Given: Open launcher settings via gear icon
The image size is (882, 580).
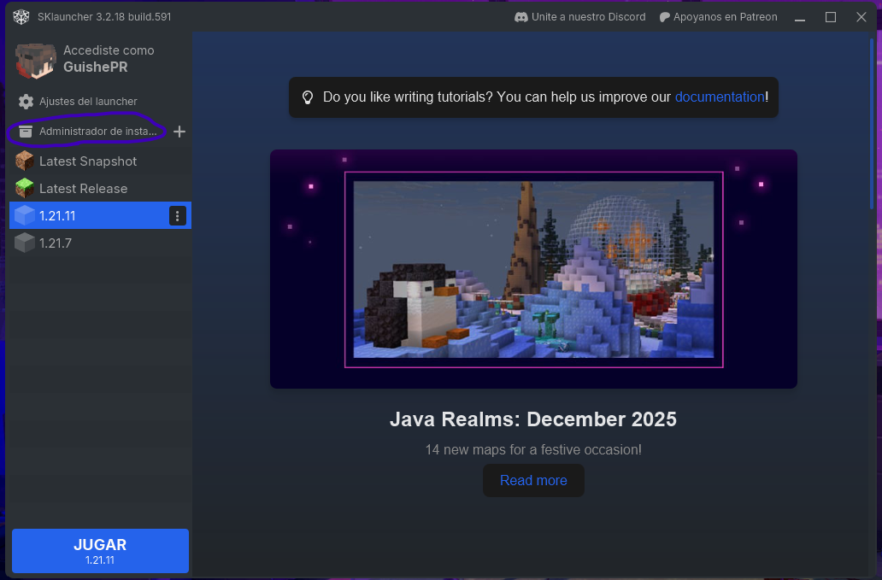Looking at the screenshot, I should [x=26, y=102].
